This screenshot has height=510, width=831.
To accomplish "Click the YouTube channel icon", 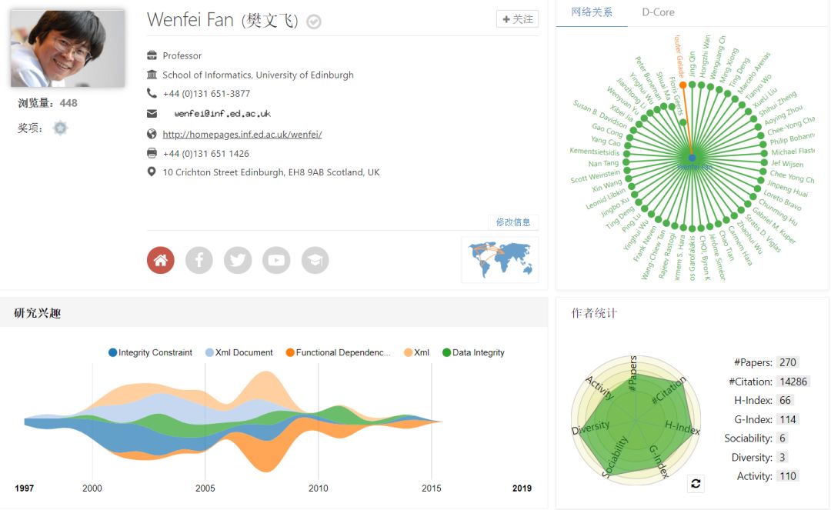I will [276, 260].
